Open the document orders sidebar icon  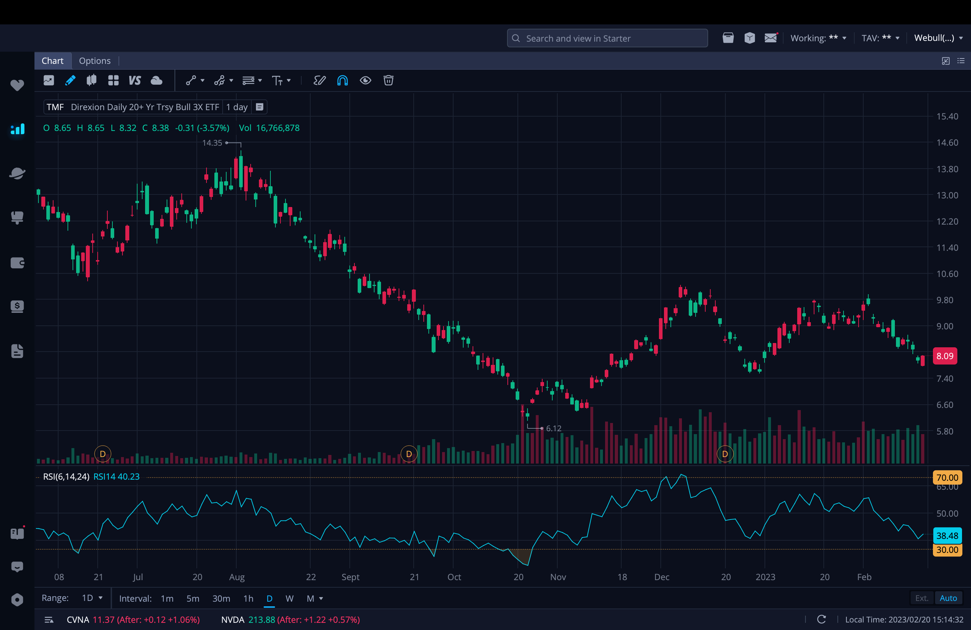17,351
